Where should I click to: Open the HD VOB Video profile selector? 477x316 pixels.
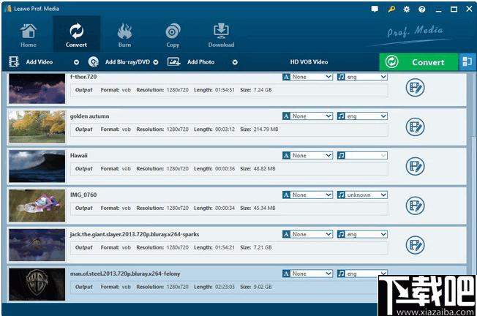(309, 62)
